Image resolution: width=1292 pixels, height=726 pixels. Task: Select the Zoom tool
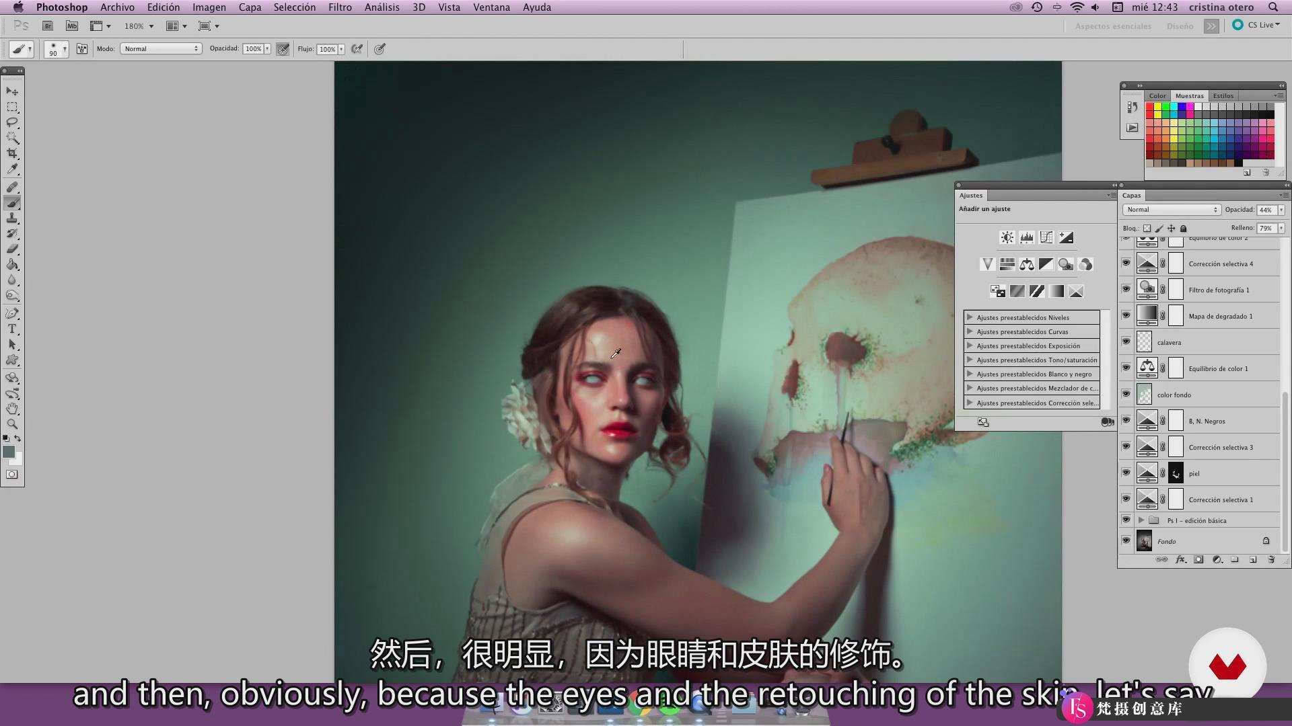pos(12,424)
